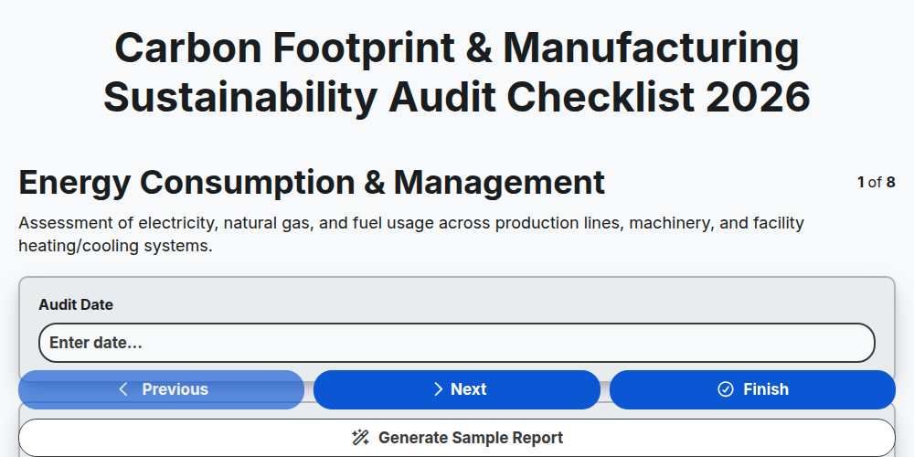914x457 pixels.
Task: Click the right chevron icon beside Next
Action: (x=439, y=389)
